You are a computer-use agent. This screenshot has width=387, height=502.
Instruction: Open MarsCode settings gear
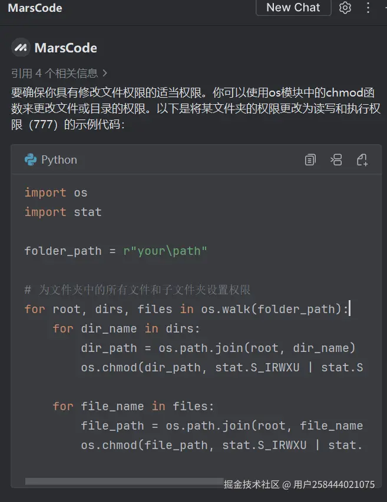click(x=345, y=8)
